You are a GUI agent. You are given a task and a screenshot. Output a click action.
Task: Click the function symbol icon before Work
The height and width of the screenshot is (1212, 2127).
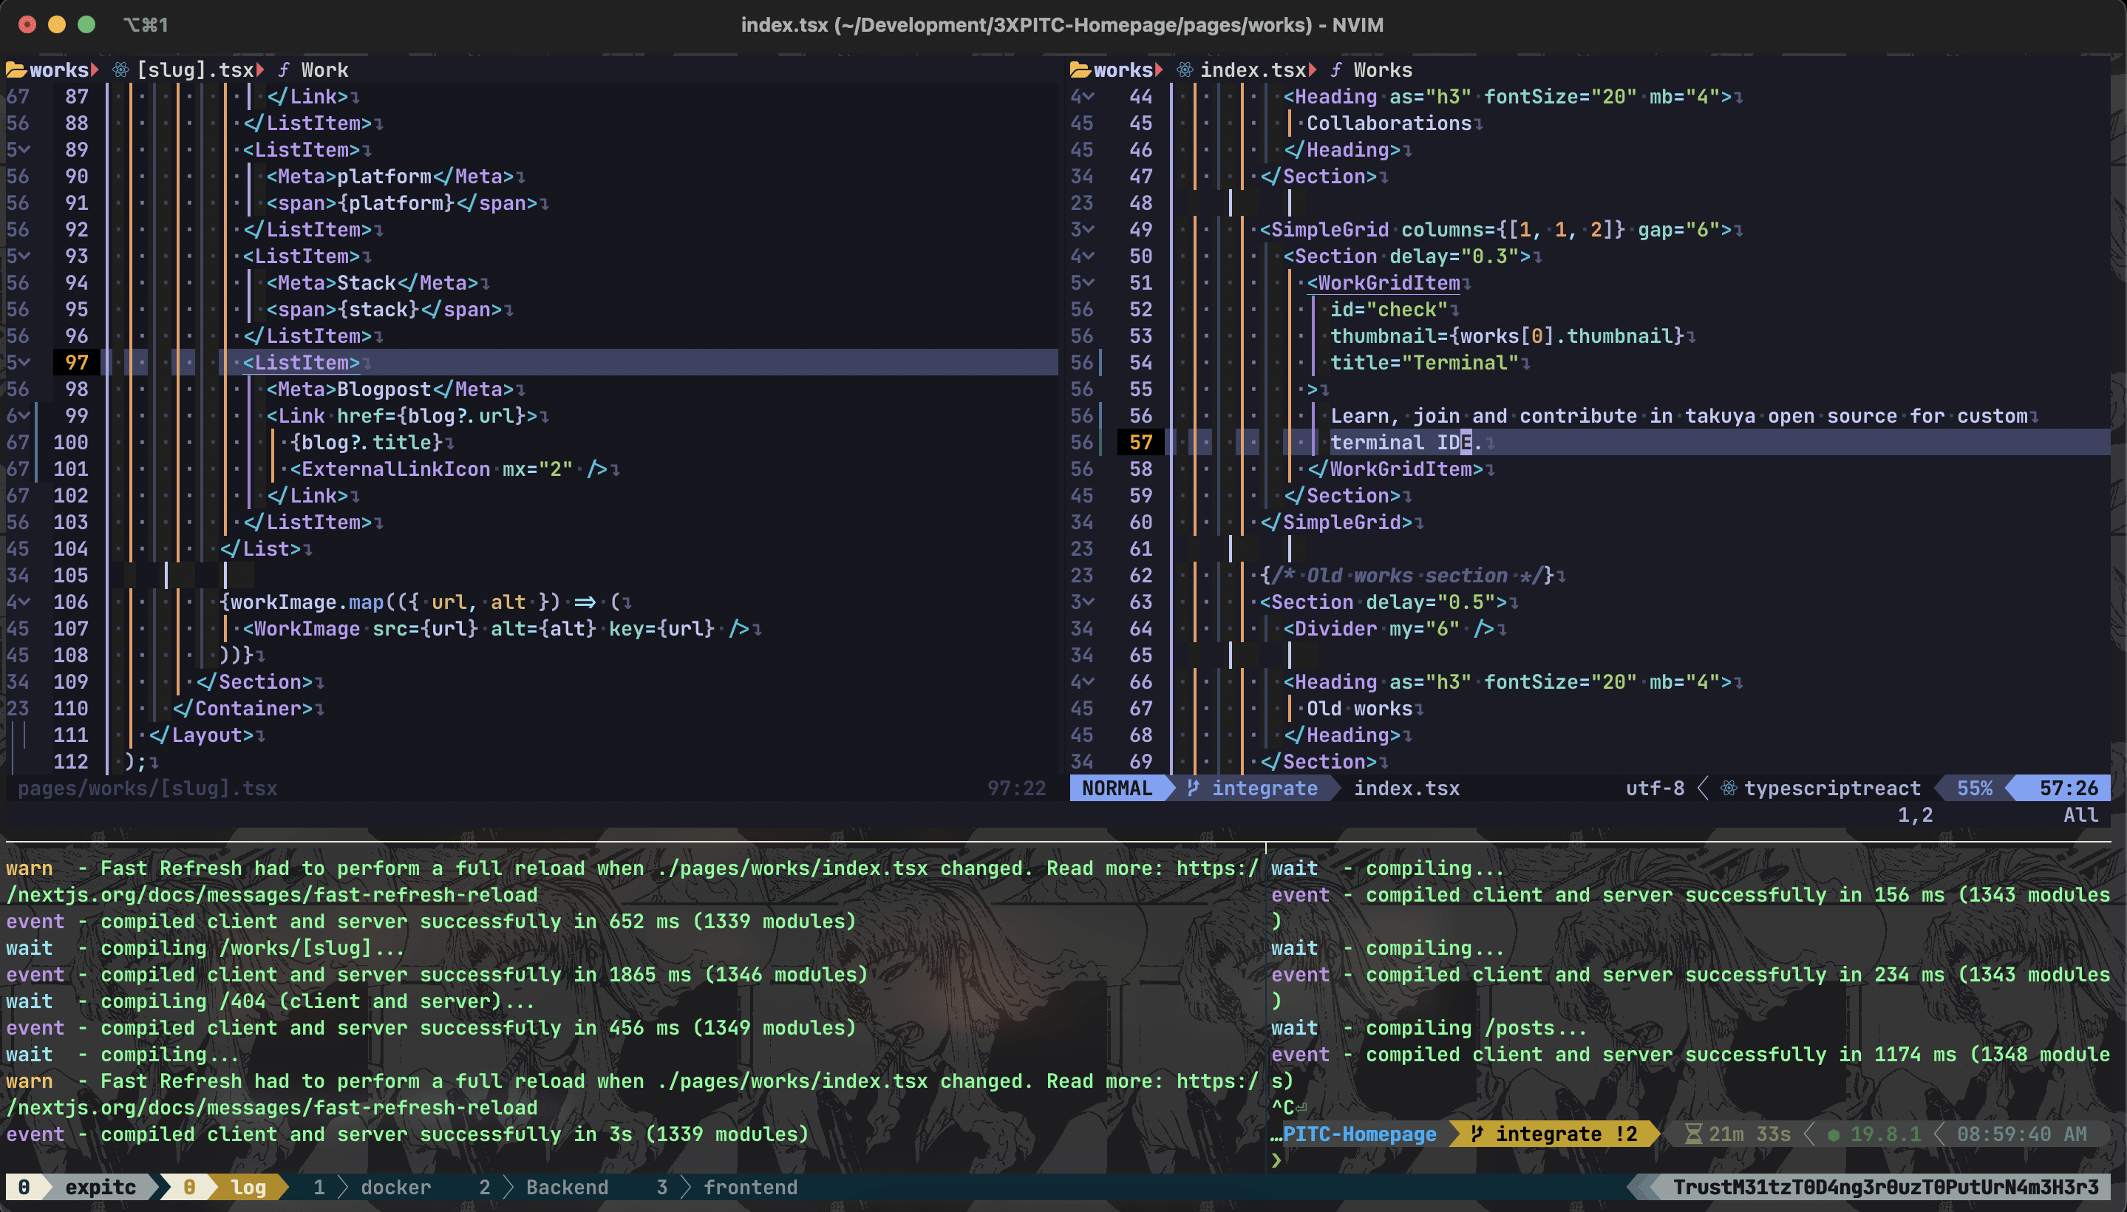click(x=284, y=70)
